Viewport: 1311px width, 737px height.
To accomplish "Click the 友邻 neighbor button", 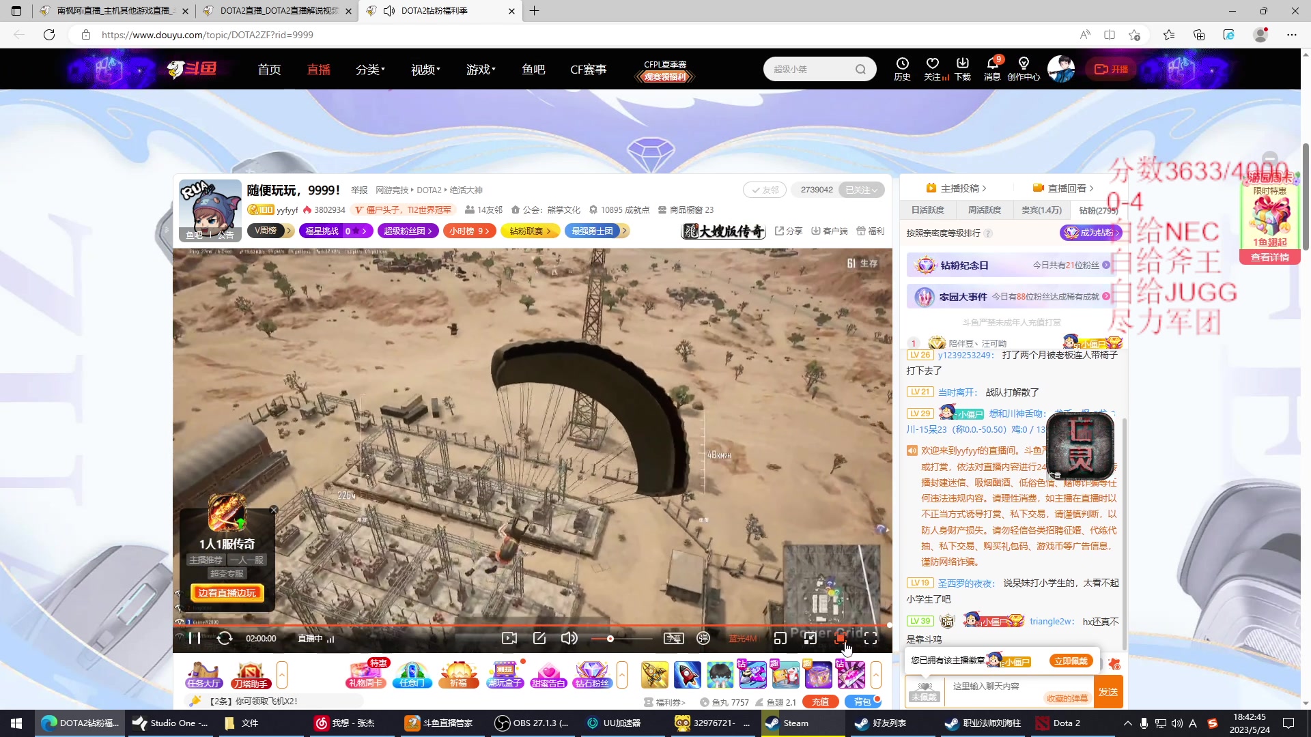I will click(x=765, y=190).
